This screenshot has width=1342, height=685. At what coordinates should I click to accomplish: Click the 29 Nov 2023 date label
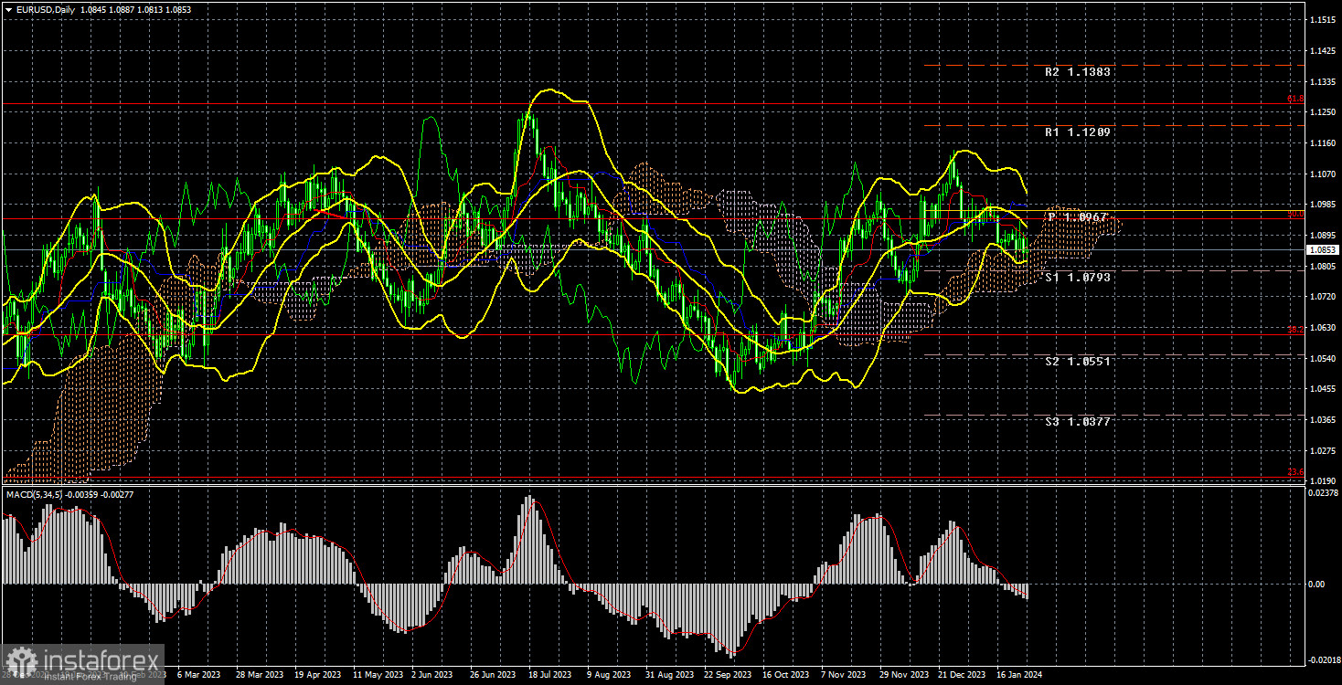(905, 675)
